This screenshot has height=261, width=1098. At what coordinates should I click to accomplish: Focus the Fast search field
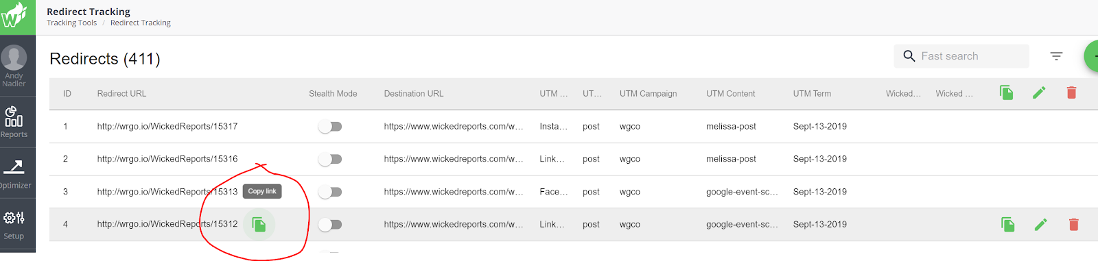tap(961, 56)
